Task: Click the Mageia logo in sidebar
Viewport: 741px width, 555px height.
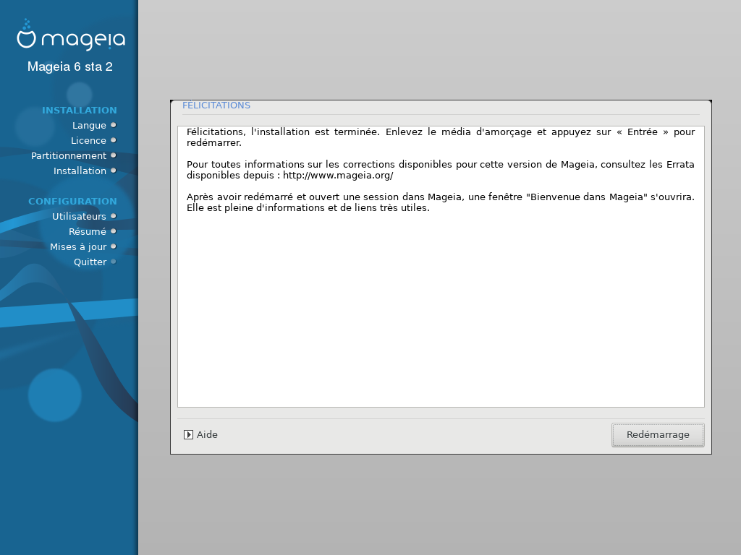Action: pyautogui.click(x=71, y=35)
